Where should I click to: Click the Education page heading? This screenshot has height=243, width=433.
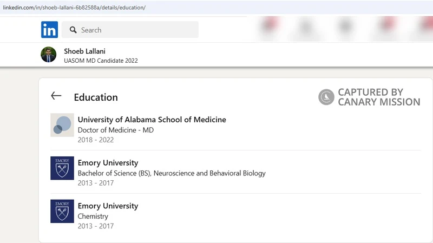point(96,97)
